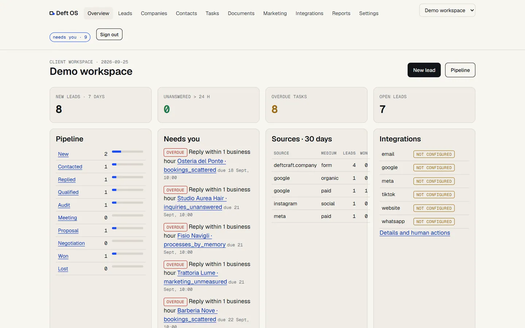Click the NOT CONFIGURED badge for email

click(434, 154)
